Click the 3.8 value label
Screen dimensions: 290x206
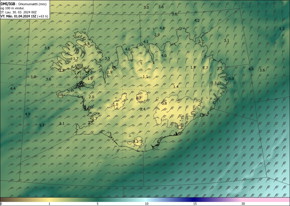[47, 48]
